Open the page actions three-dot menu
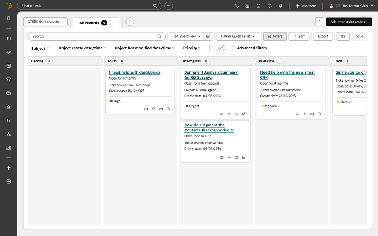Image resolution: width=378 pixels, height=236 pixels. 320,22
